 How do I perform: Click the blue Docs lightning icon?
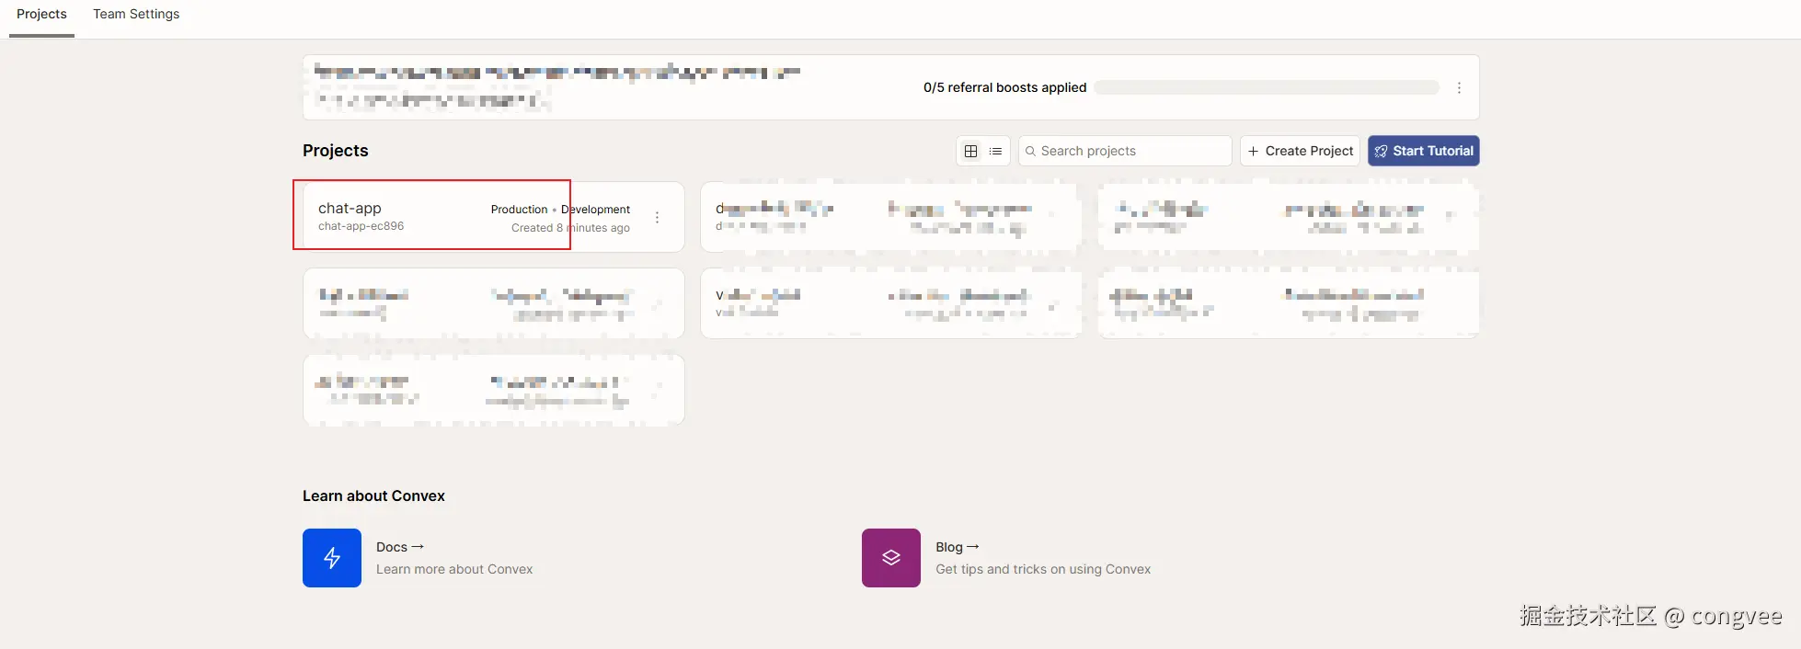[x=332, y=558]
